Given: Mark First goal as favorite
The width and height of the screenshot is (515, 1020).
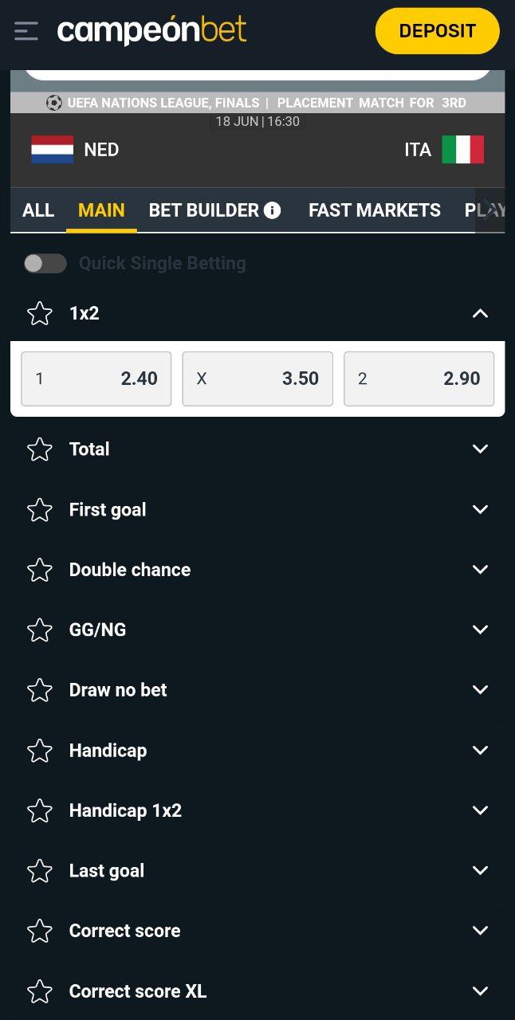Looking at the screenshot, I should [x=40, y=510].
